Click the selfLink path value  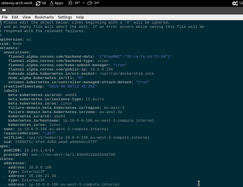88,138
